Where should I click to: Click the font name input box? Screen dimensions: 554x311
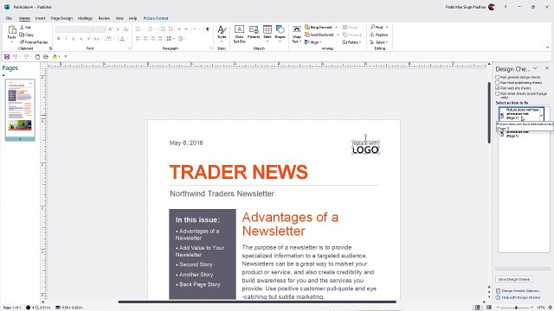pyautogui.click(x=74, y=29)
